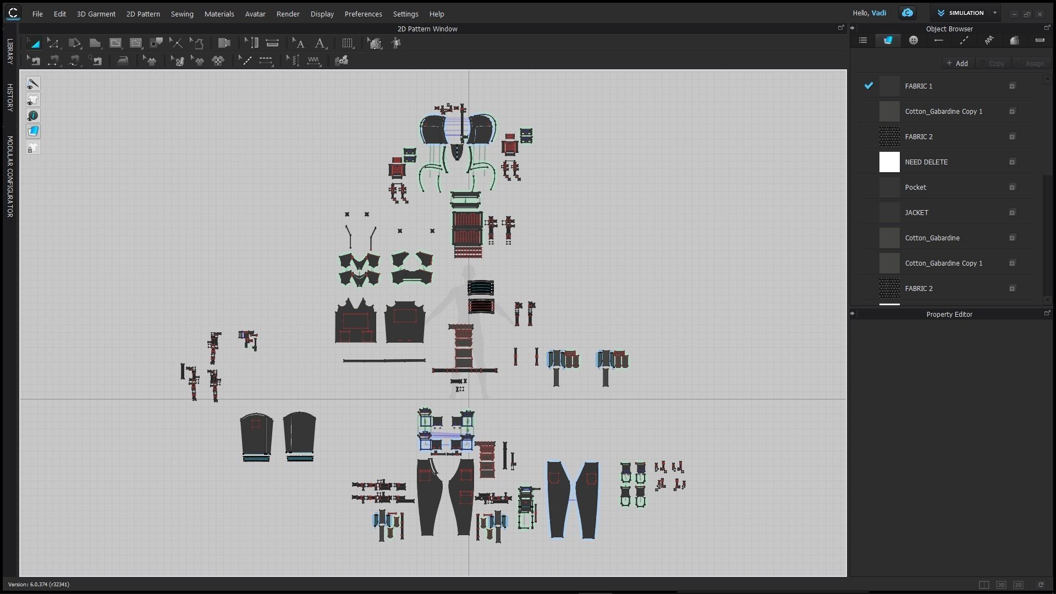Click the white NEED DELETE fabric swatch
The image size is (1056, 594).
click(x=889, y=162)
